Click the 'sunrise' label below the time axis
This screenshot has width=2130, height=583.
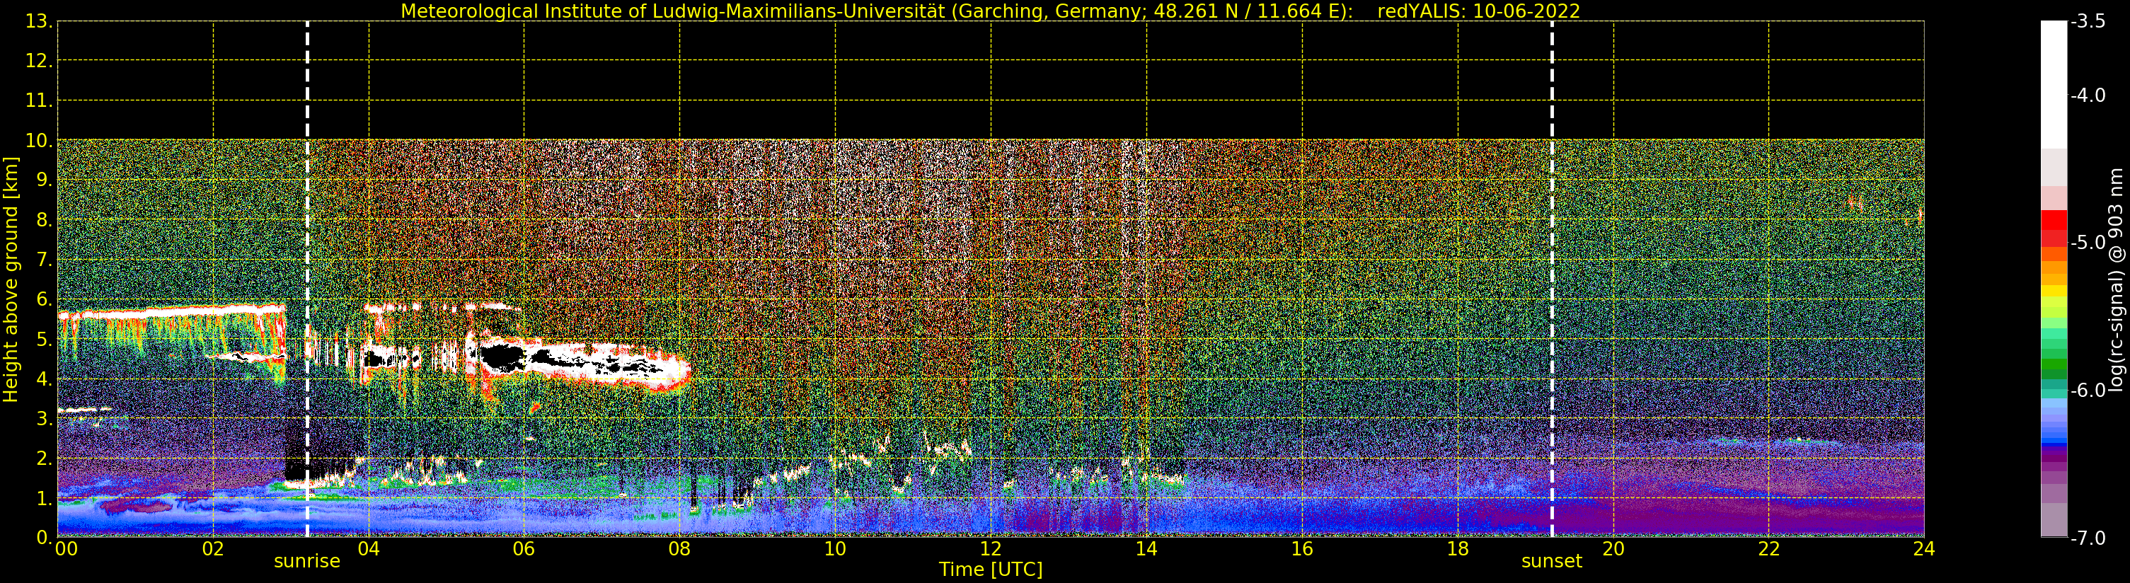[307, 560]
